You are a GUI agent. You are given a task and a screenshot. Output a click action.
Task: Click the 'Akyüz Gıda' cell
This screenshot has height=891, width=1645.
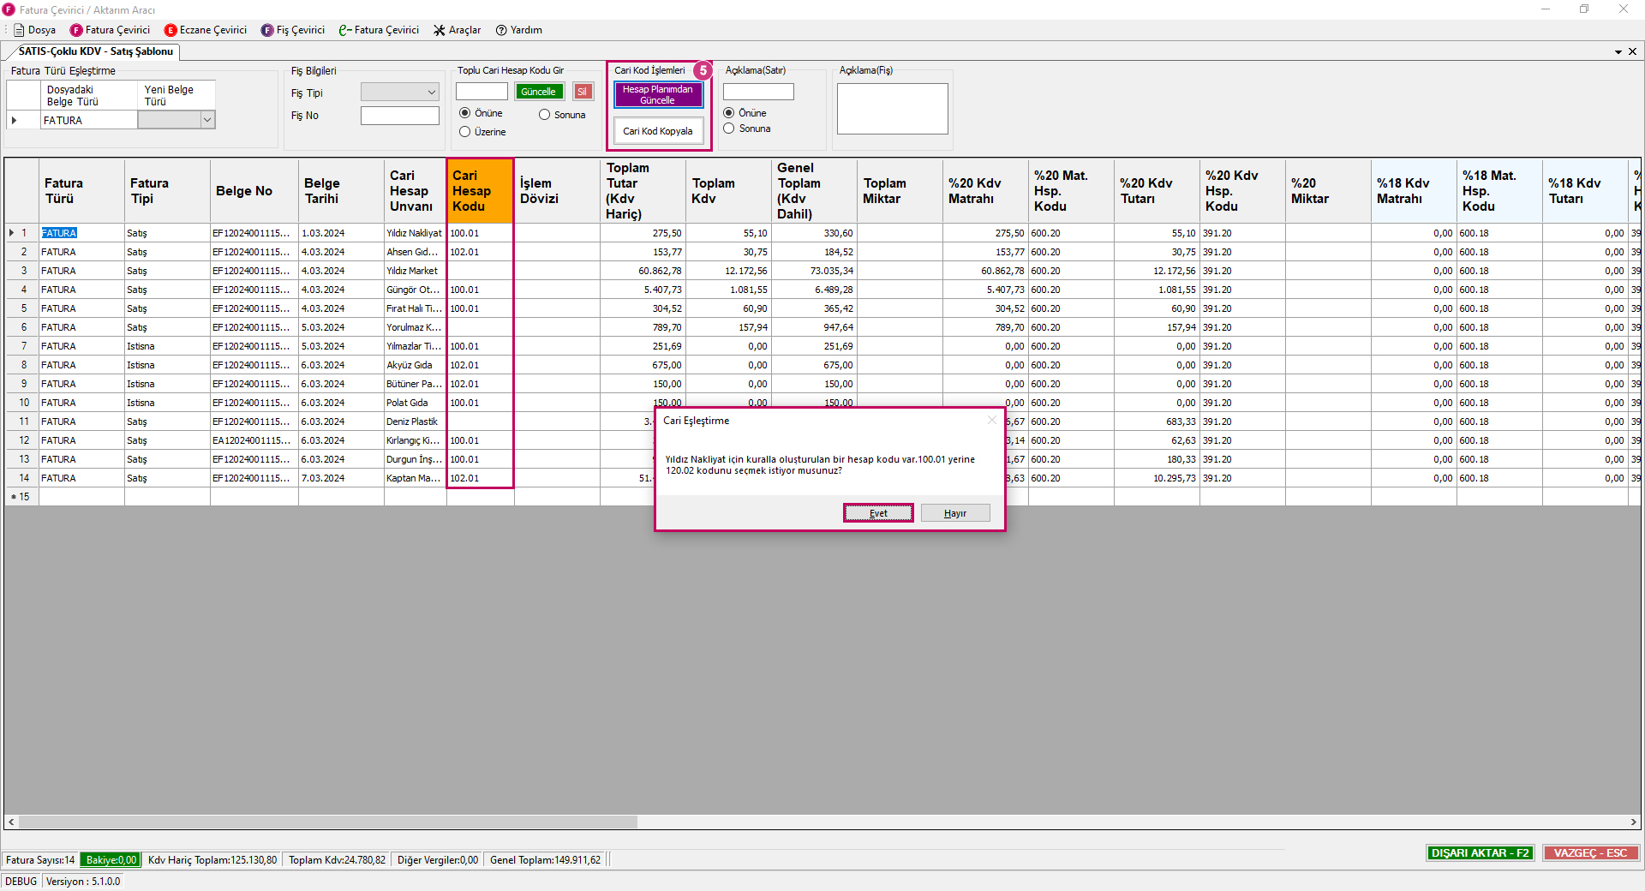pos(415,365)
